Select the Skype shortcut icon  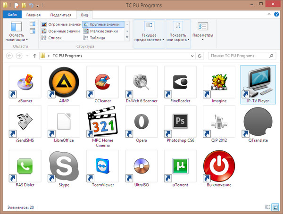(63, 166)
